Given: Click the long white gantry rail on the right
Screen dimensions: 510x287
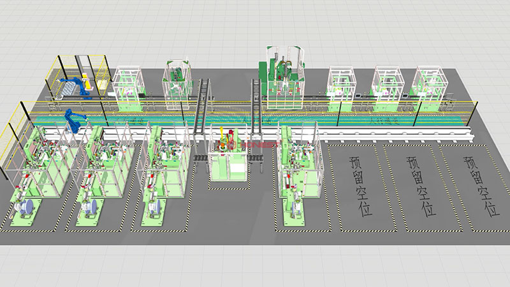Looking at the screenshot, I should (395, 135).
